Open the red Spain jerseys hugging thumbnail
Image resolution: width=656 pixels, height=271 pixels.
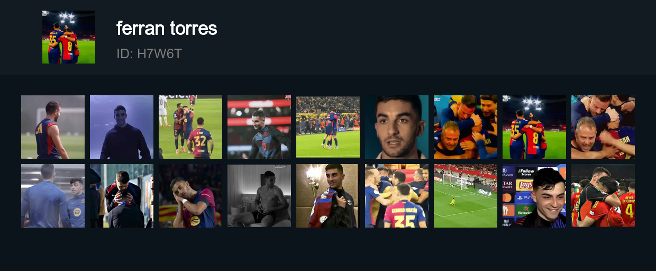tap(603, 196)
